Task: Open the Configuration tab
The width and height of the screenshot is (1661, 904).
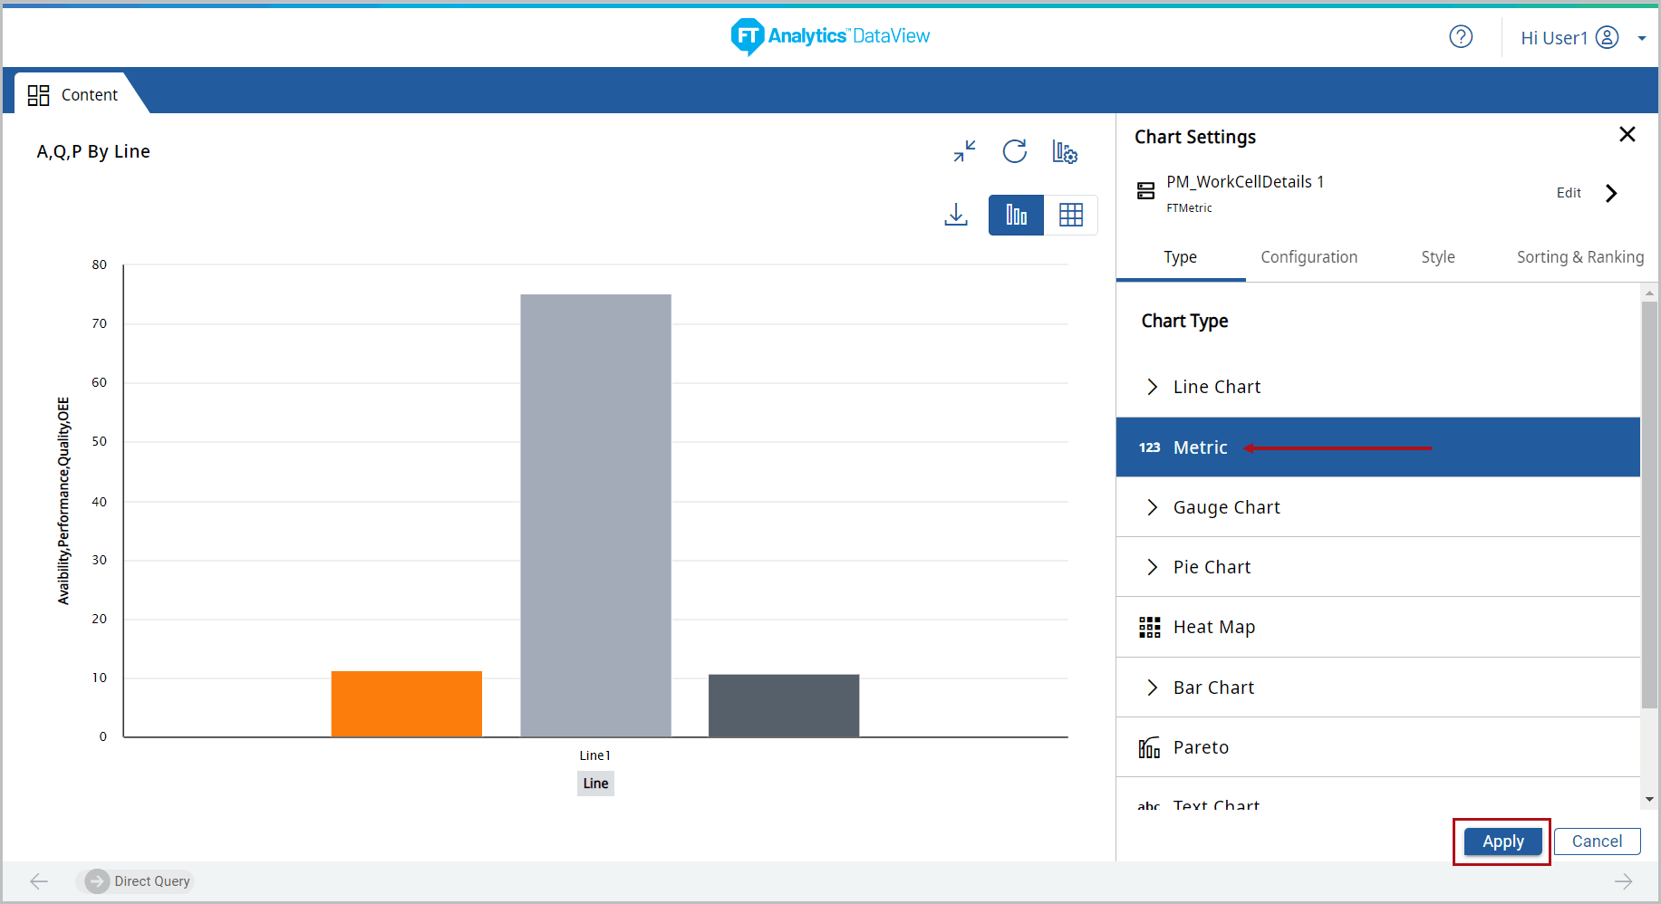Action: click(1309, 257)
